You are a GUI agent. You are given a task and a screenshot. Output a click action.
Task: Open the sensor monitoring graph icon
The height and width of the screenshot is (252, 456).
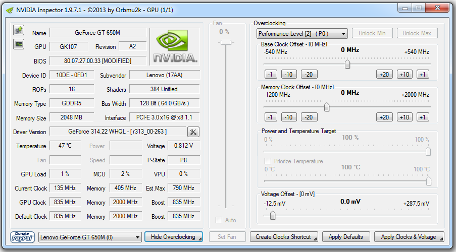click(x=19, y=44)
